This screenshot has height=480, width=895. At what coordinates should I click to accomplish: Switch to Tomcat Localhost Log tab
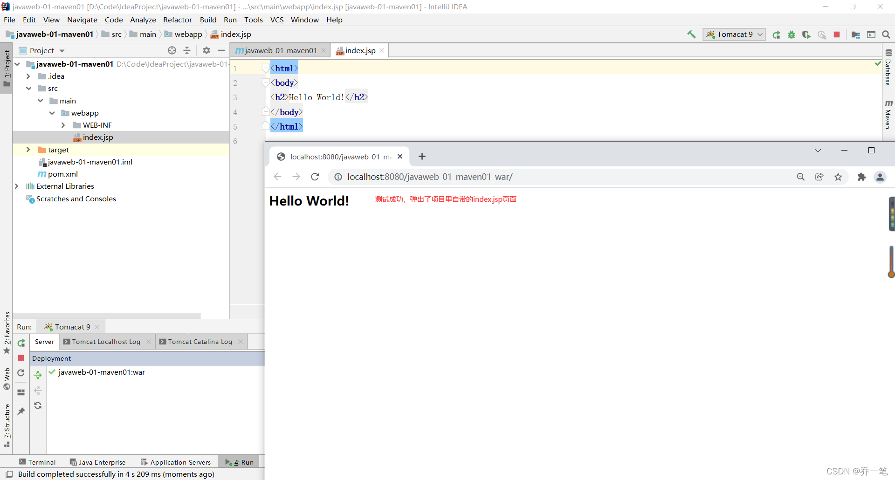[106, 342]
